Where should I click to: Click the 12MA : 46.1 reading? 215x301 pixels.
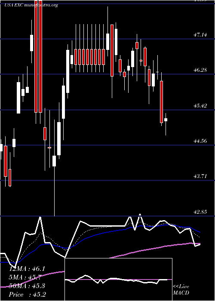pyautogui.click(x=27, y=269)
